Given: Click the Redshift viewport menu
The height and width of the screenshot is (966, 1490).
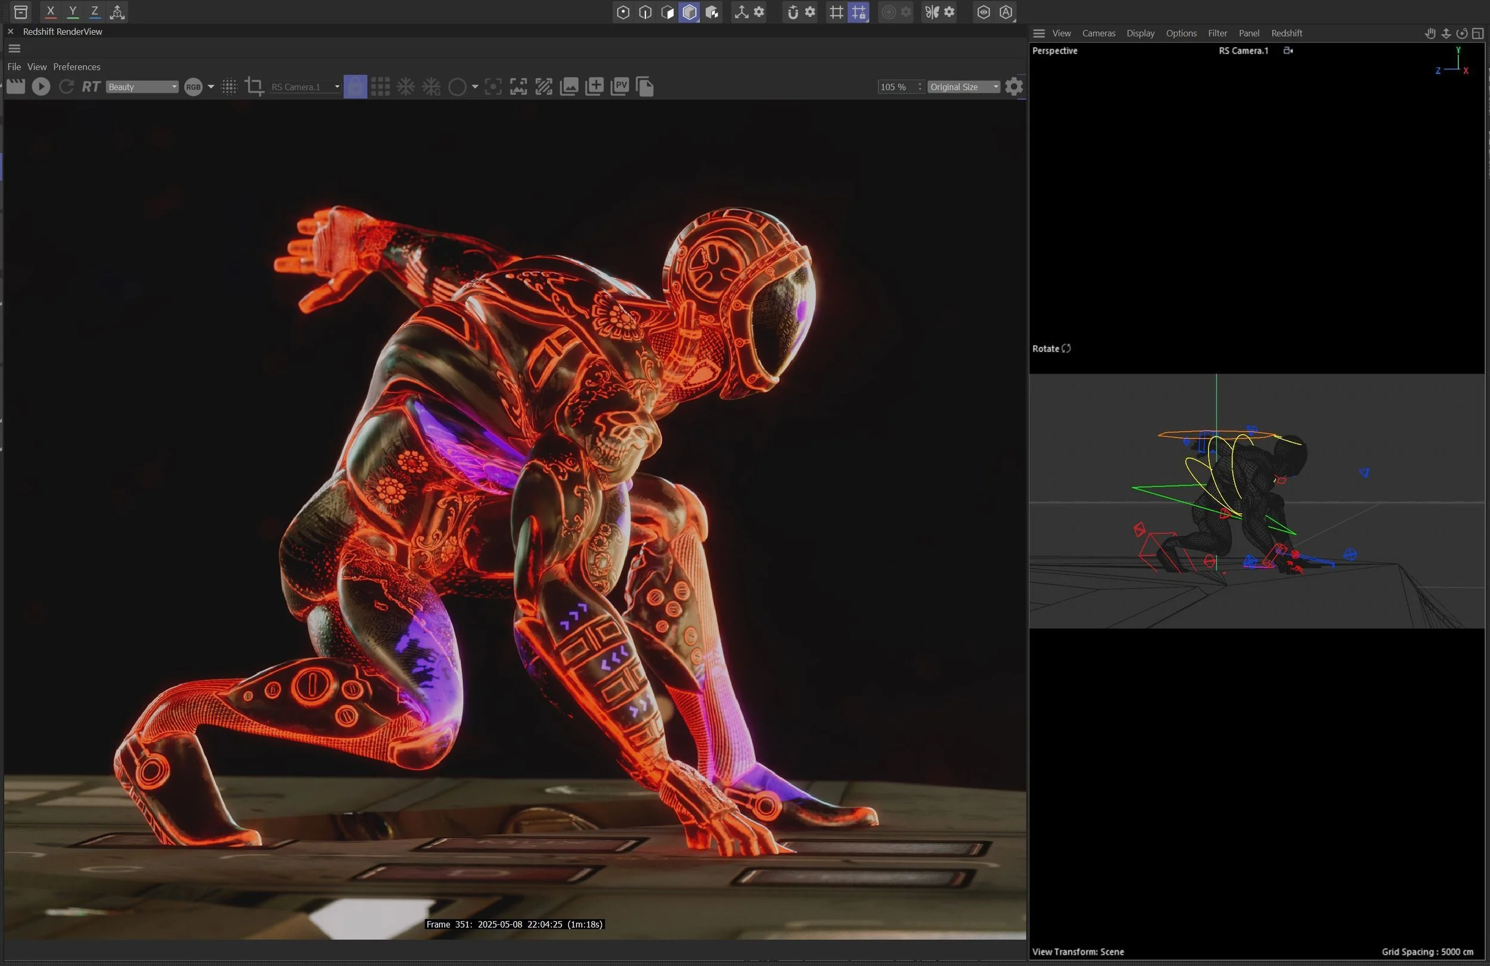Looking at the screenshot, I should click(1286, 33).
